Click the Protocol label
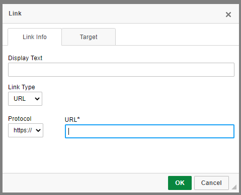The image size is (241, 195). tap(20, 119)
